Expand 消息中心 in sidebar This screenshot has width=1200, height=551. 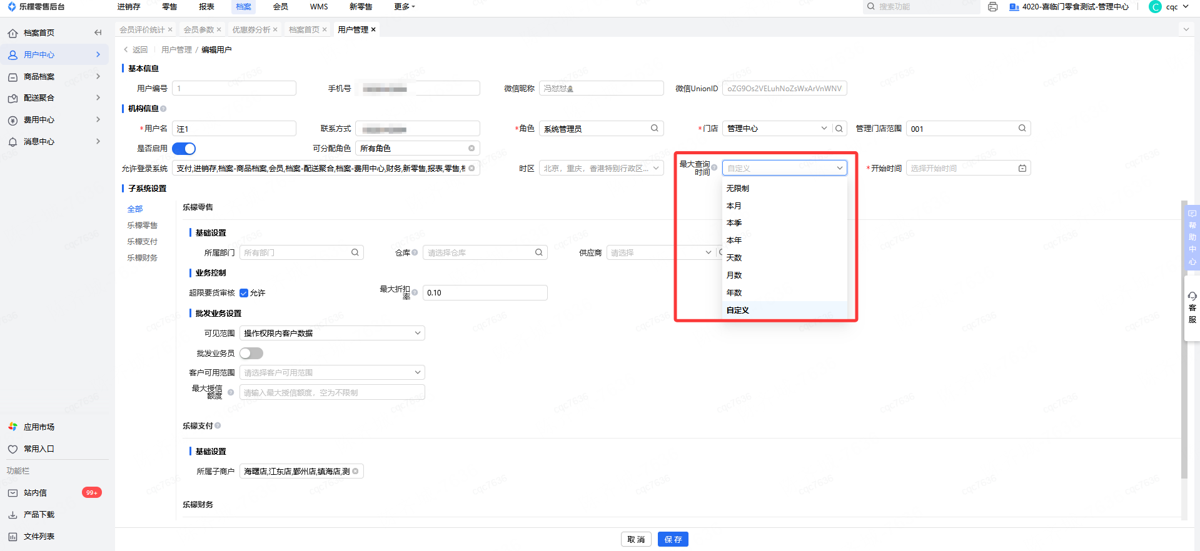[54, 142]
